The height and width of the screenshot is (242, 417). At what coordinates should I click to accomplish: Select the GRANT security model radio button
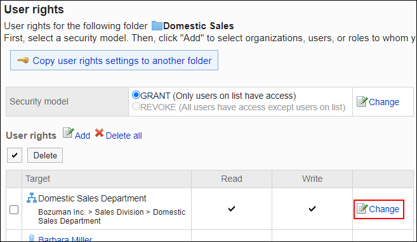point(136,95)
